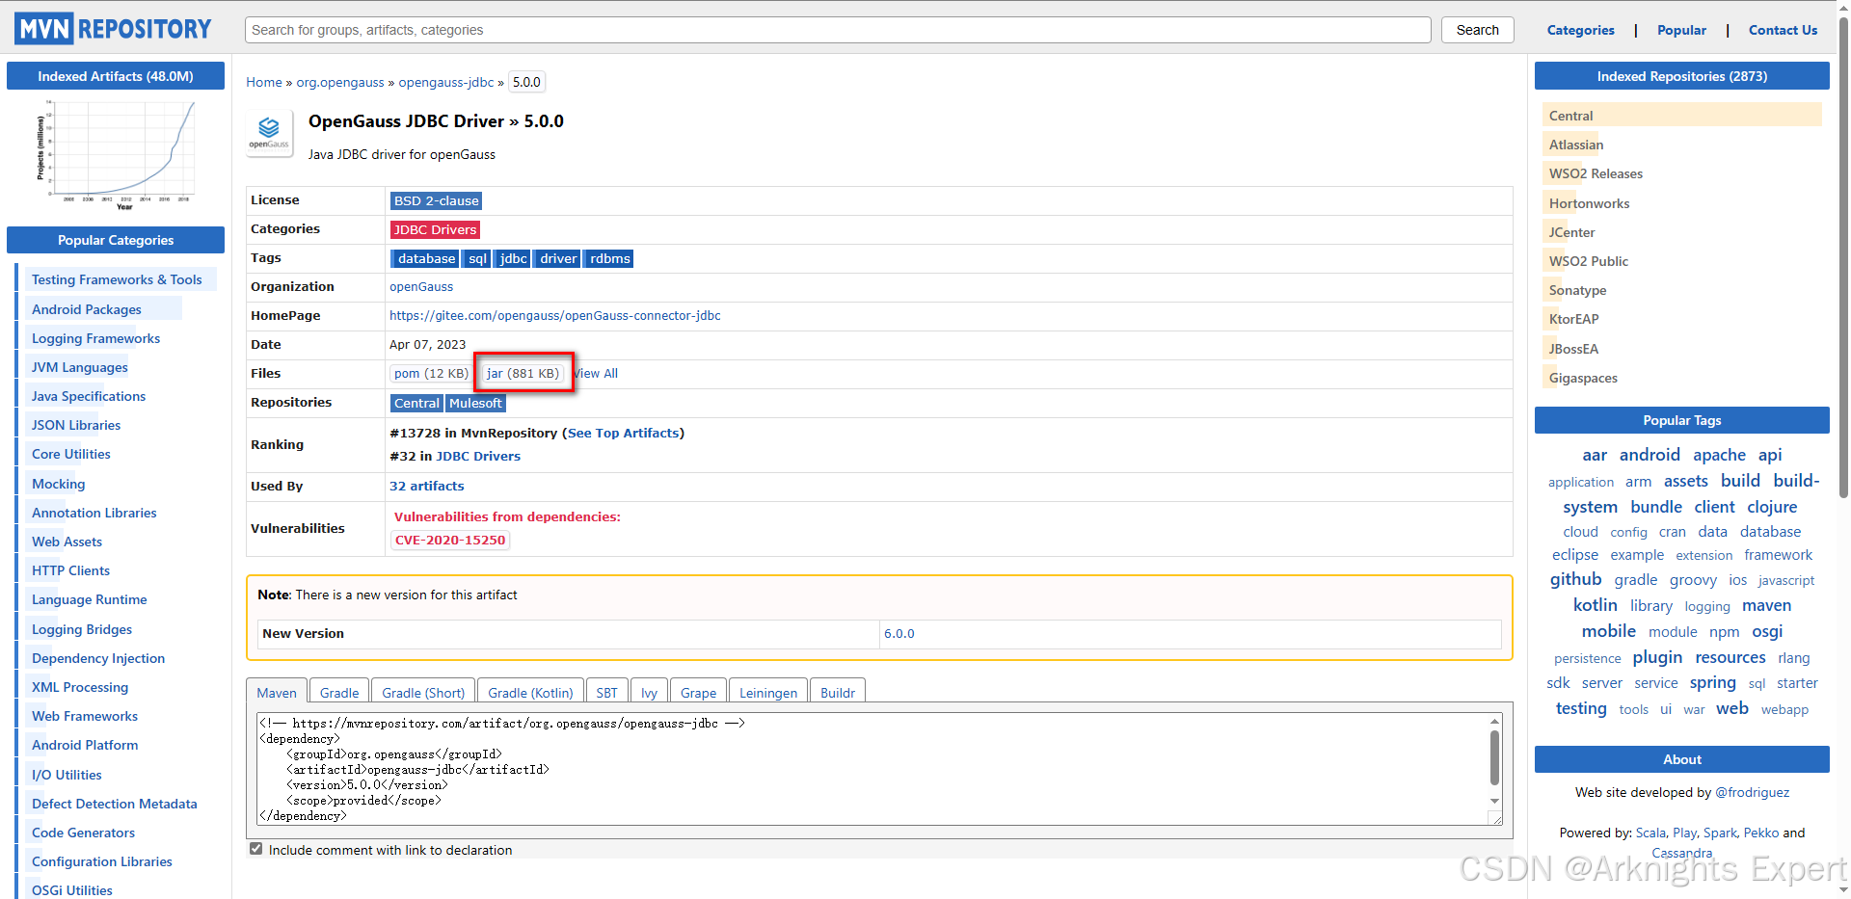Open the Central indexed repository
The height and width of the screenshot is (899, 1851).
coord(1570,116)
